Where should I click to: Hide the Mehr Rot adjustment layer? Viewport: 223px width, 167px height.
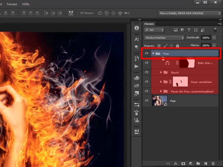[x=147, y=63]
